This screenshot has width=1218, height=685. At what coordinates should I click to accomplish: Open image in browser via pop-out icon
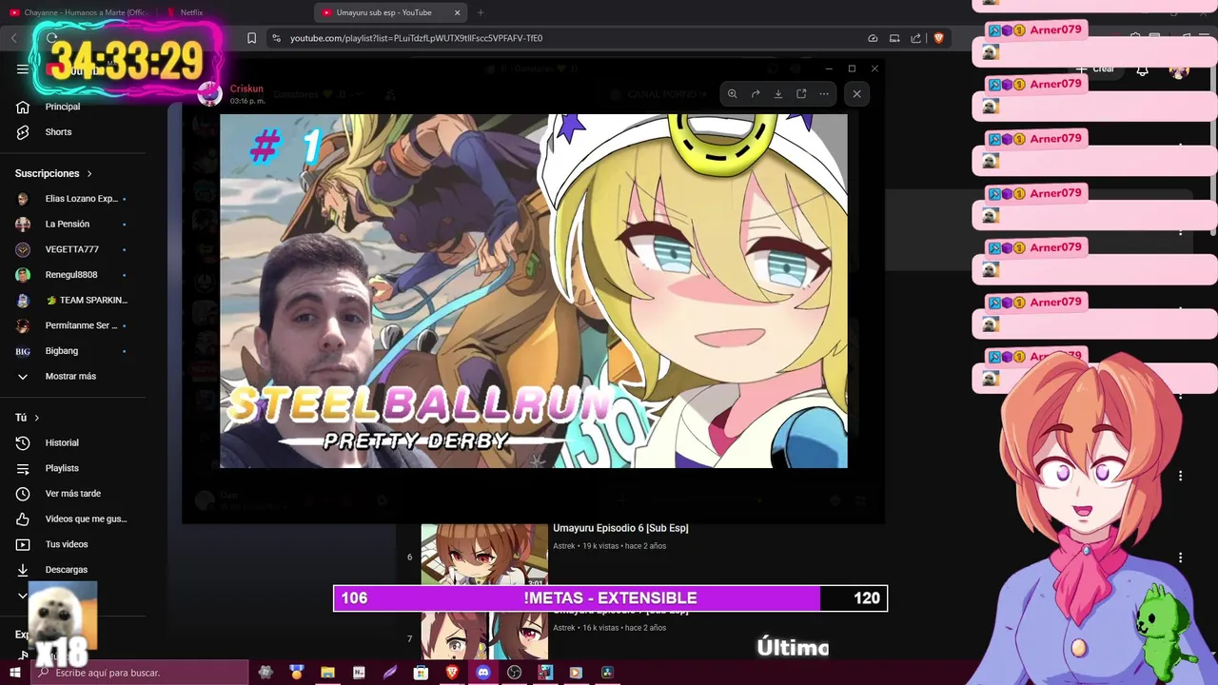[801, 93]
